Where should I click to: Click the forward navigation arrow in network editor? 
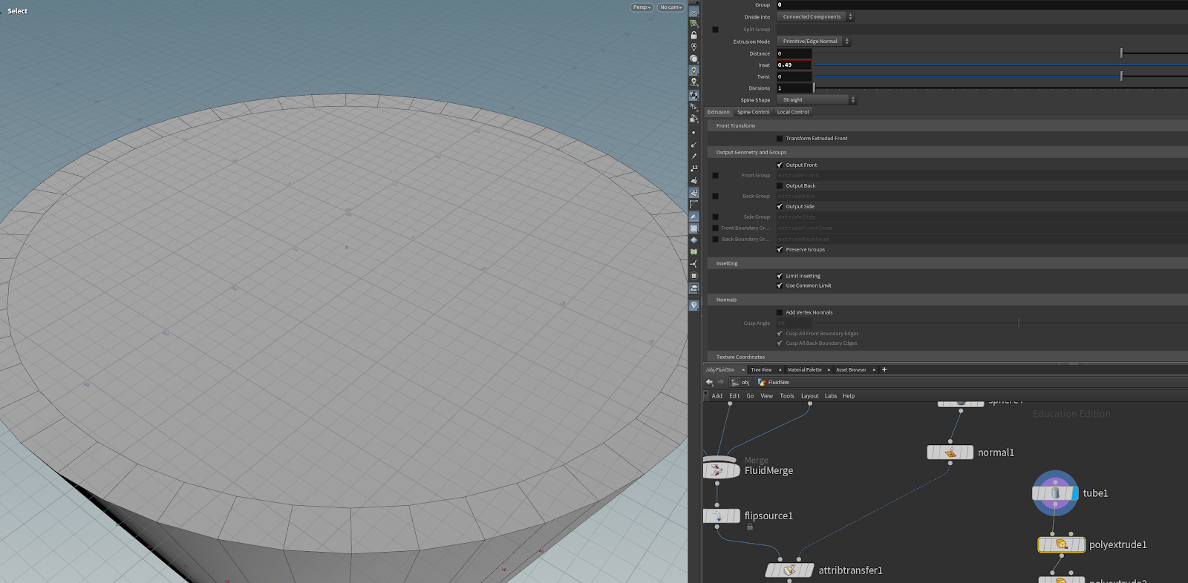[x=720, y=382]
